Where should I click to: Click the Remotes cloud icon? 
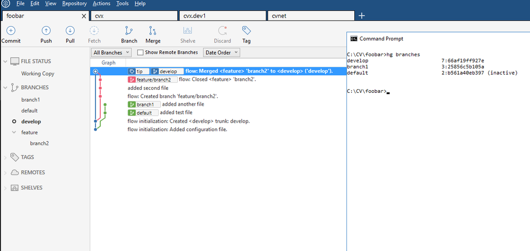point(14,172)
